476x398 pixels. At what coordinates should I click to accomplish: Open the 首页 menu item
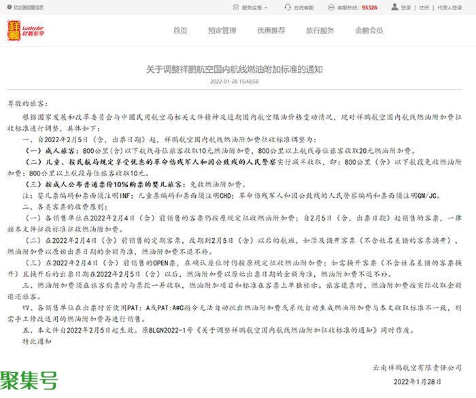180,31
